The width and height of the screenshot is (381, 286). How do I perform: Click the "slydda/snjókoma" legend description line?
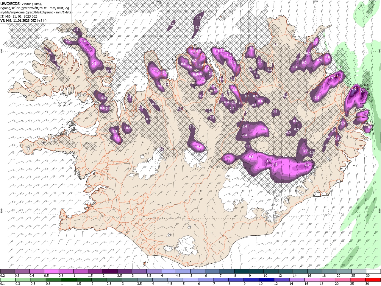click(x=35, y=12)
